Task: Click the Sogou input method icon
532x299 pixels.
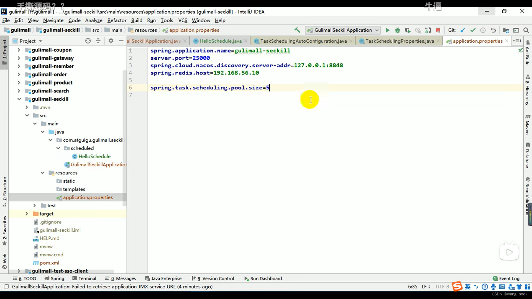Action: click(457, 287)
